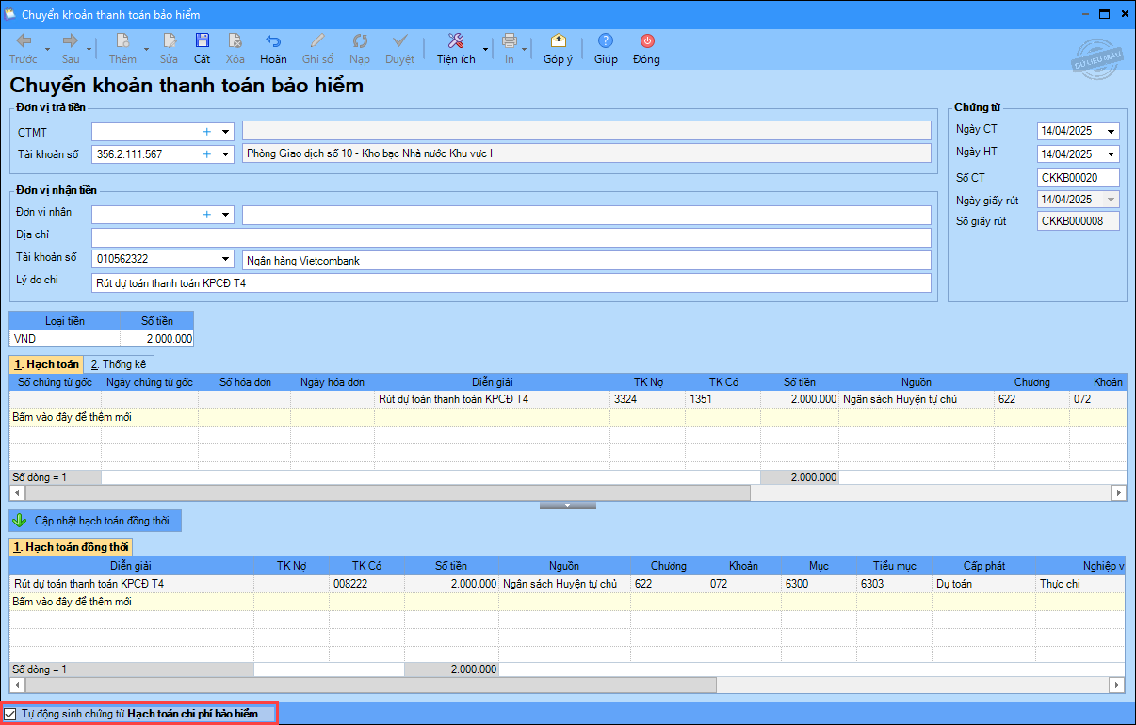Image resolution: width=1136 pixels, height=725 pixels.
Task: Click TK Nợ cell 3324
Action: 647,399
